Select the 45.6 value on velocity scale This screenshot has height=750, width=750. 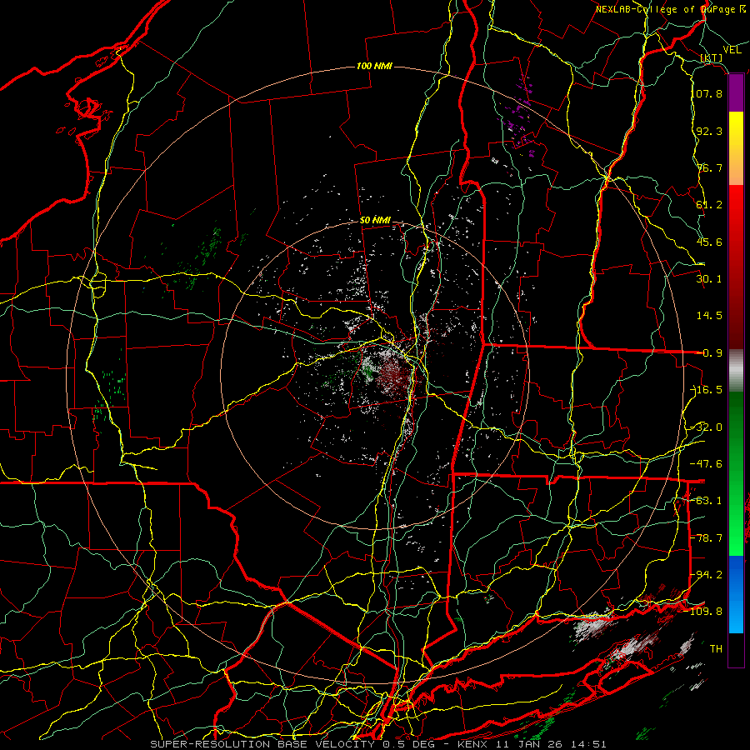point(709,242)
